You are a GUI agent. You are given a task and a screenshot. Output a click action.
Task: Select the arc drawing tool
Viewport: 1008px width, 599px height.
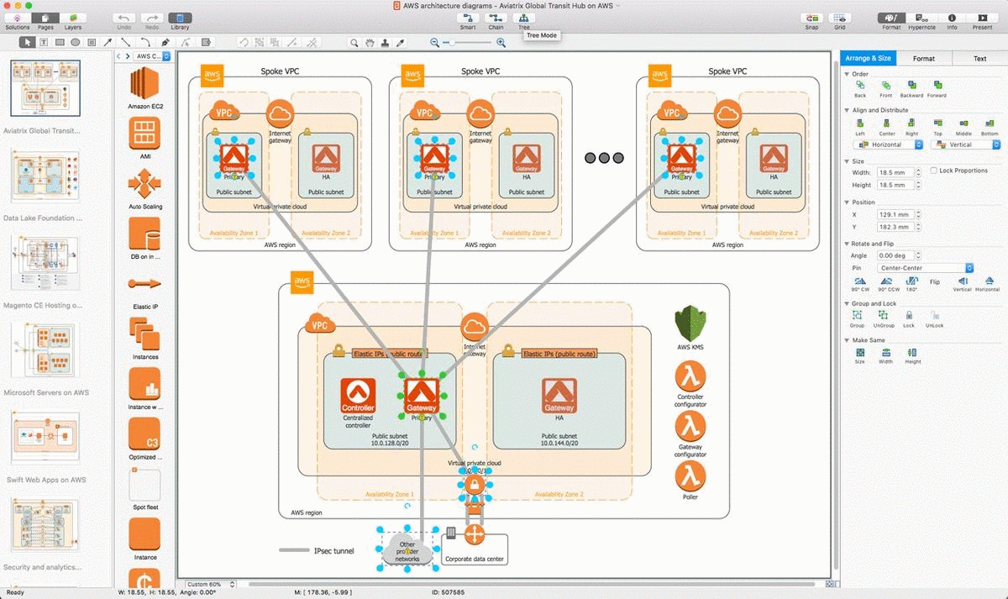click(144, 42)
